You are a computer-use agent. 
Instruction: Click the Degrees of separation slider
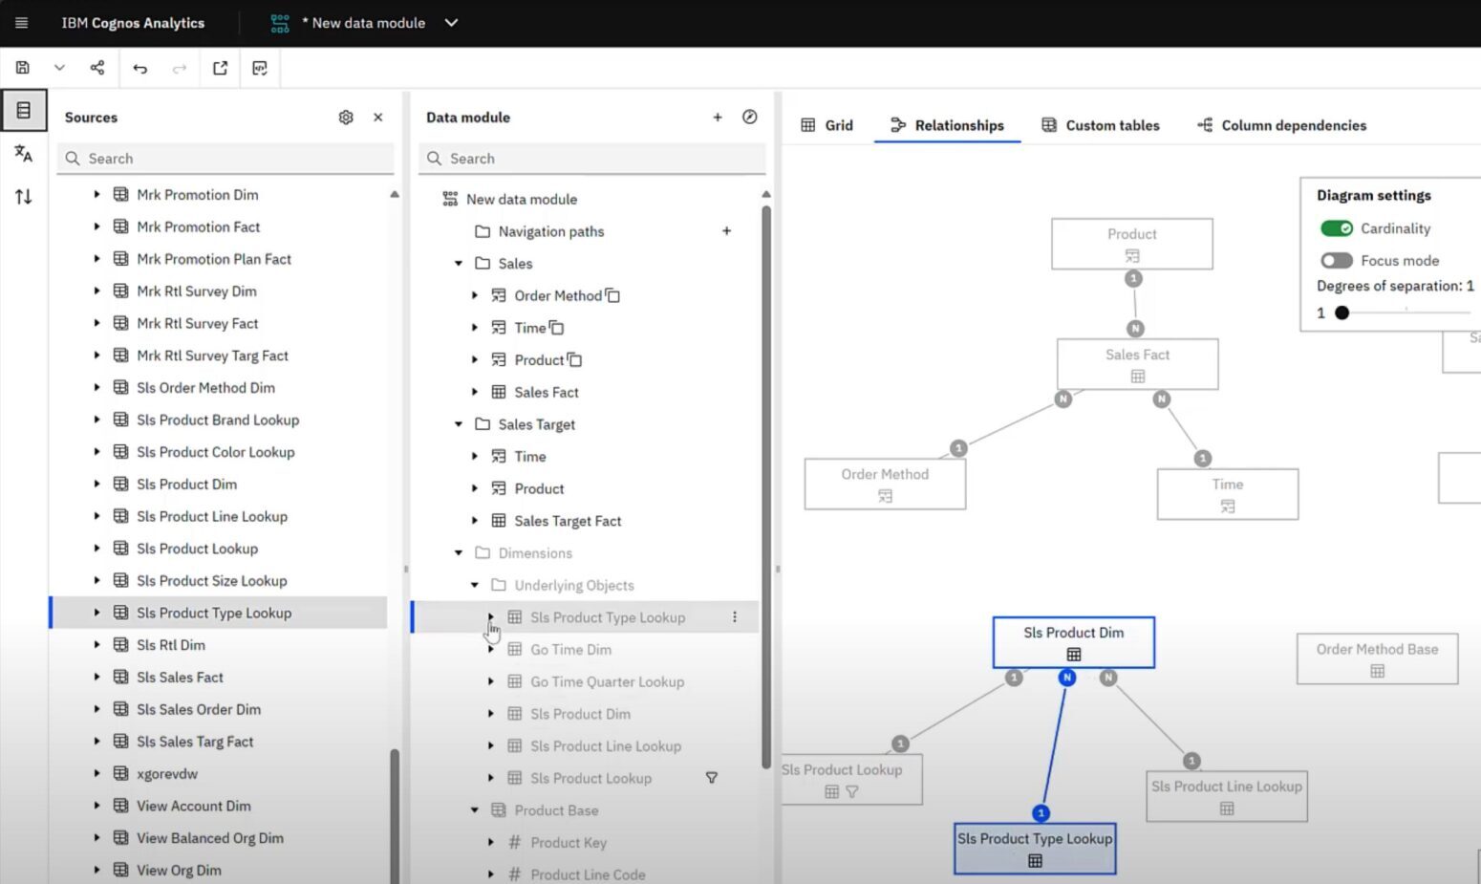tap(1342, 313)
